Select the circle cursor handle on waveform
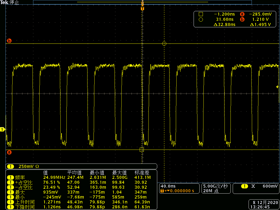The height and width of the screenshot is (210, 280). click(164, 43)
